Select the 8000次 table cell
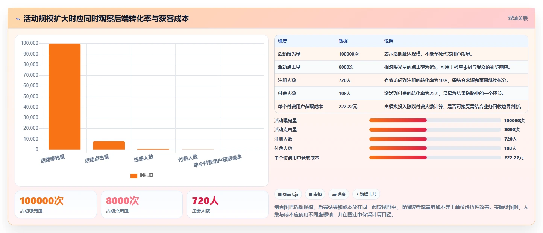Image resolution: width=543 pixels, height=233 pixels. tap(346, 67)
